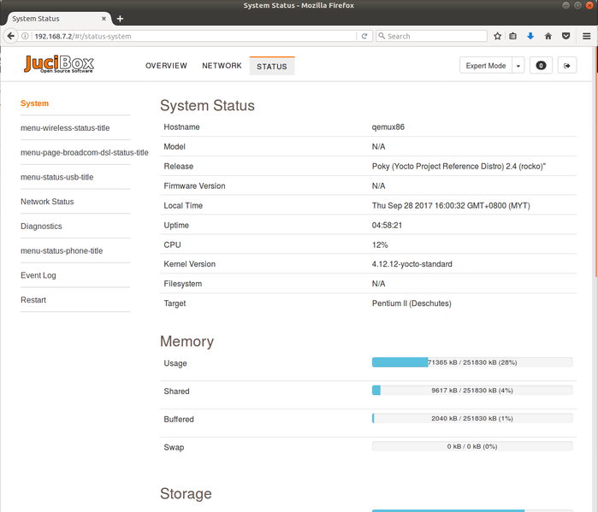Open Network Status in the sidebar
This screenshot has height=512, width=598.
point(47,202)
